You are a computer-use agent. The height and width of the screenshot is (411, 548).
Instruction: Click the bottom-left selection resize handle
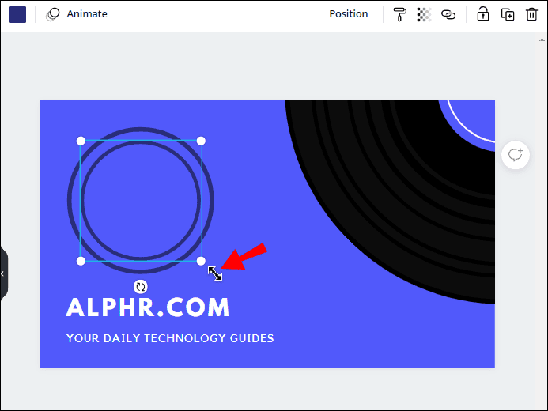click(x=81, y=261)
